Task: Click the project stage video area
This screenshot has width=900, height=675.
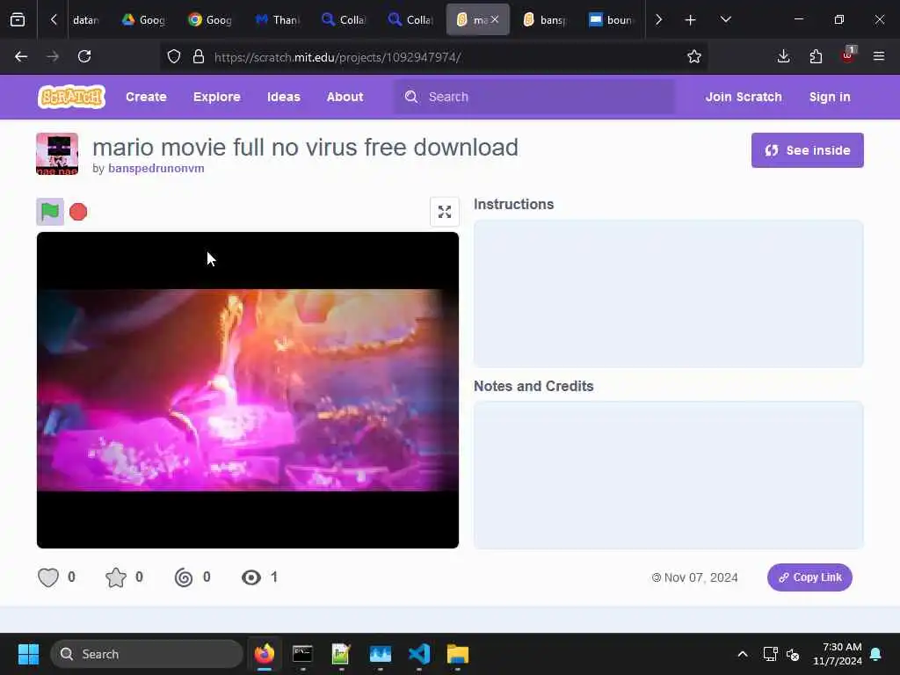Action: 248,390
